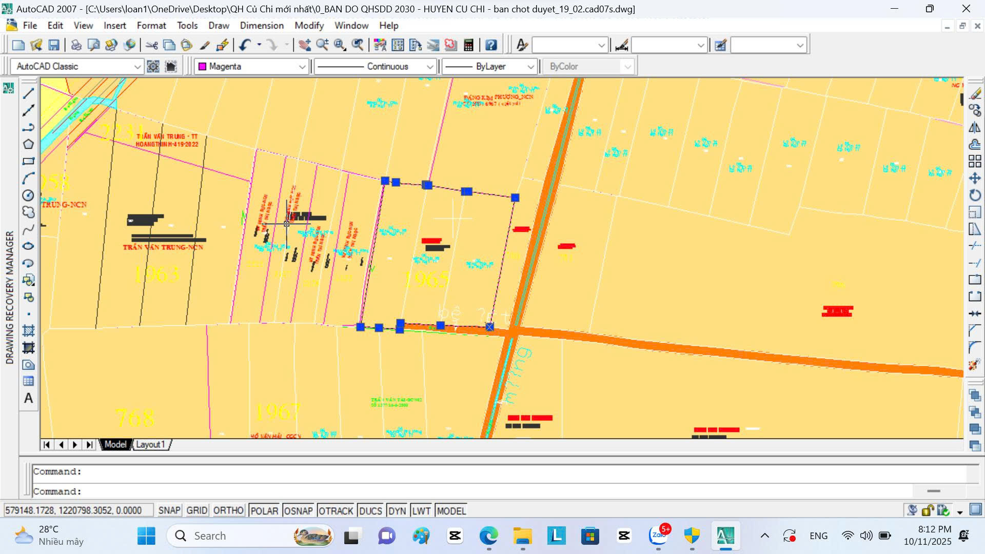Select the Rectangle draw tool

click(x=29, y=161)
